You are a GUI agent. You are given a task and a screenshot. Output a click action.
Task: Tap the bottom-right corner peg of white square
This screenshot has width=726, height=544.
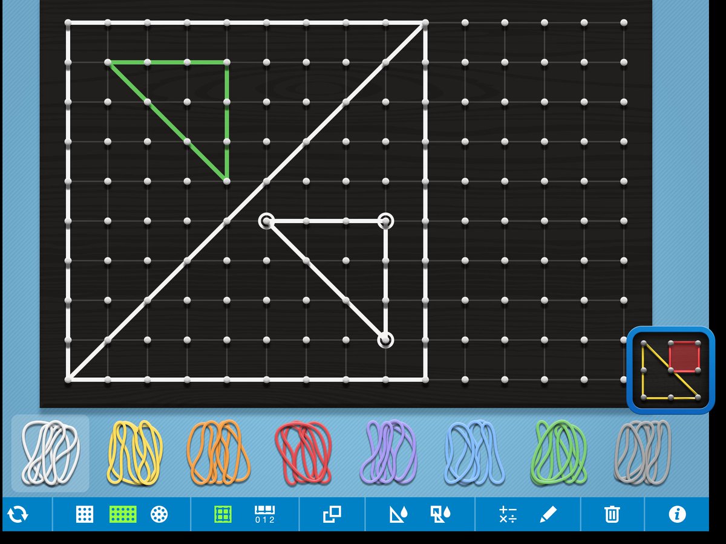tap(425, 380)
